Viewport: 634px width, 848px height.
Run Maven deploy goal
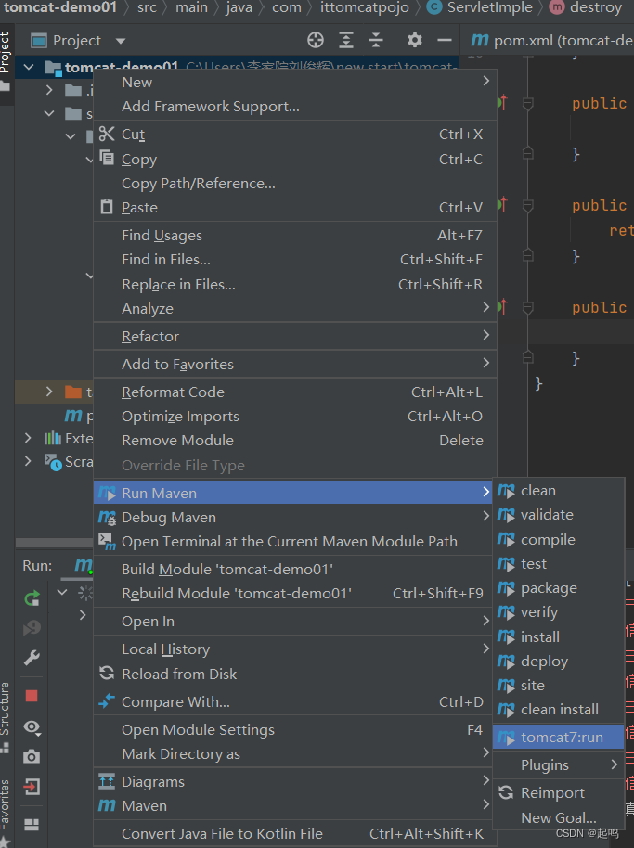[x=559, y=661]
